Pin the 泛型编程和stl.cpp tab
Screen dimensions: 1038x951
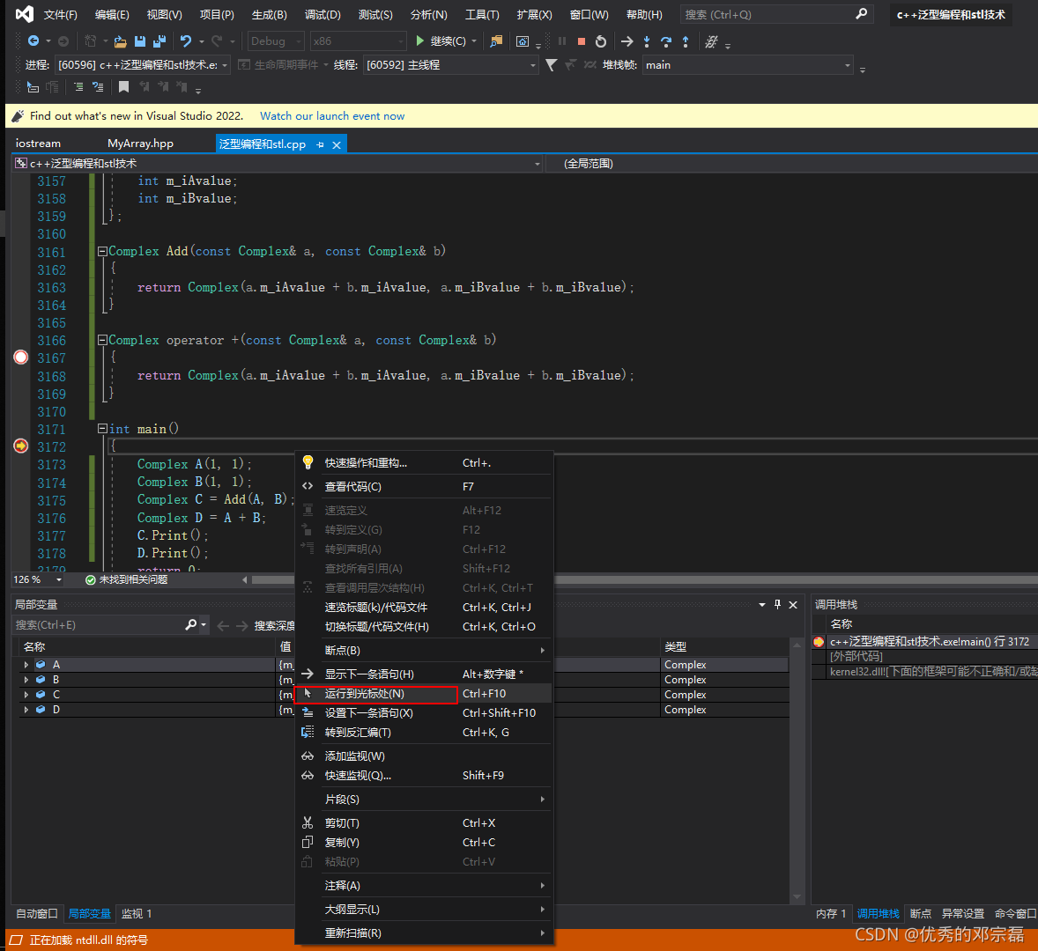321,144
